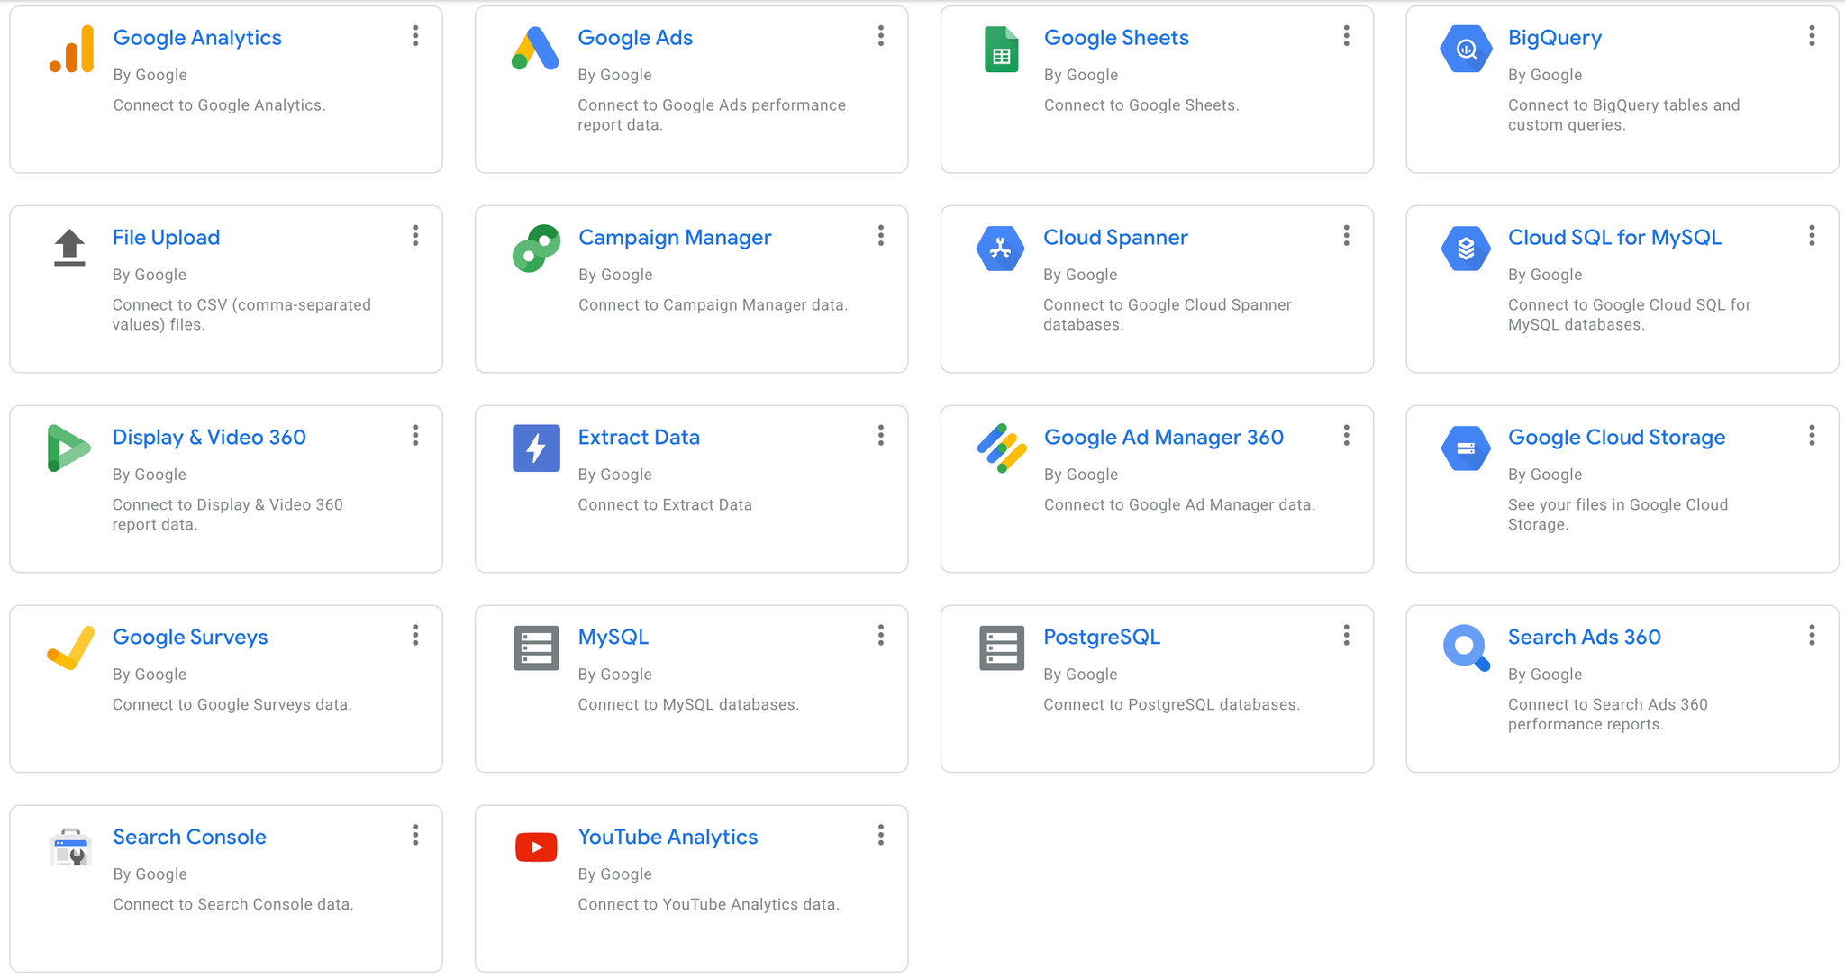This screenshot has height=978, width=1845.
Task: Click the Display & Video 360 play icon
Action: 69,448
